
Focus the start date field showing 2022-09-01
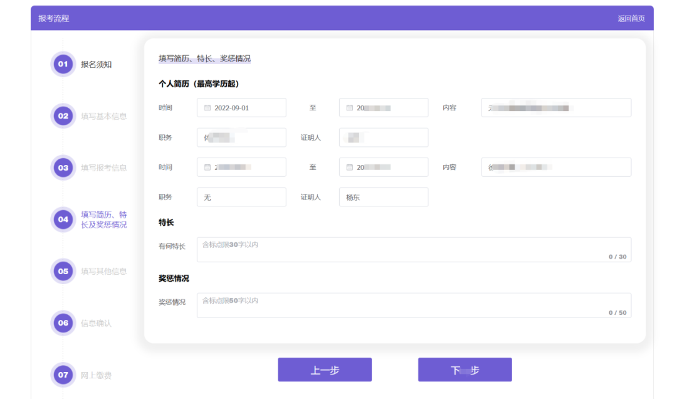(241, 108)
